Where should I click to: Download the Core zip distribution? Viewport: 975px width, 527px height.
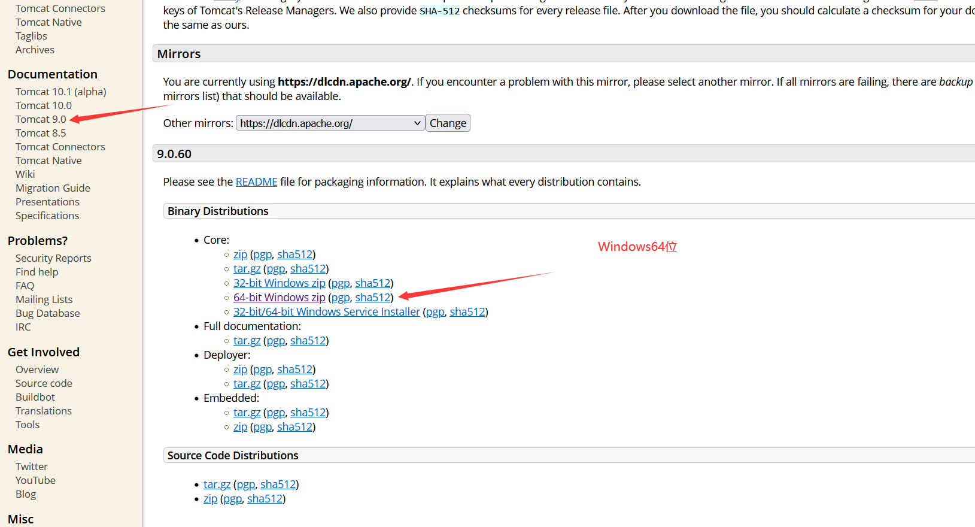coord(240,255)
